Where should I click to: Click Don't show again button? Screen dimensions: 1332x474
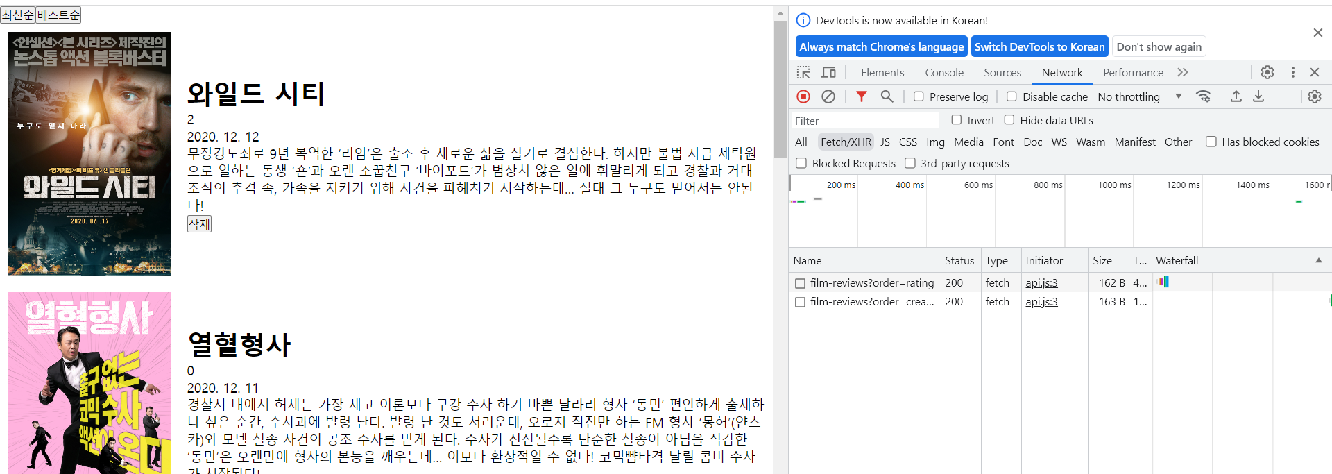pos(1159,46)
